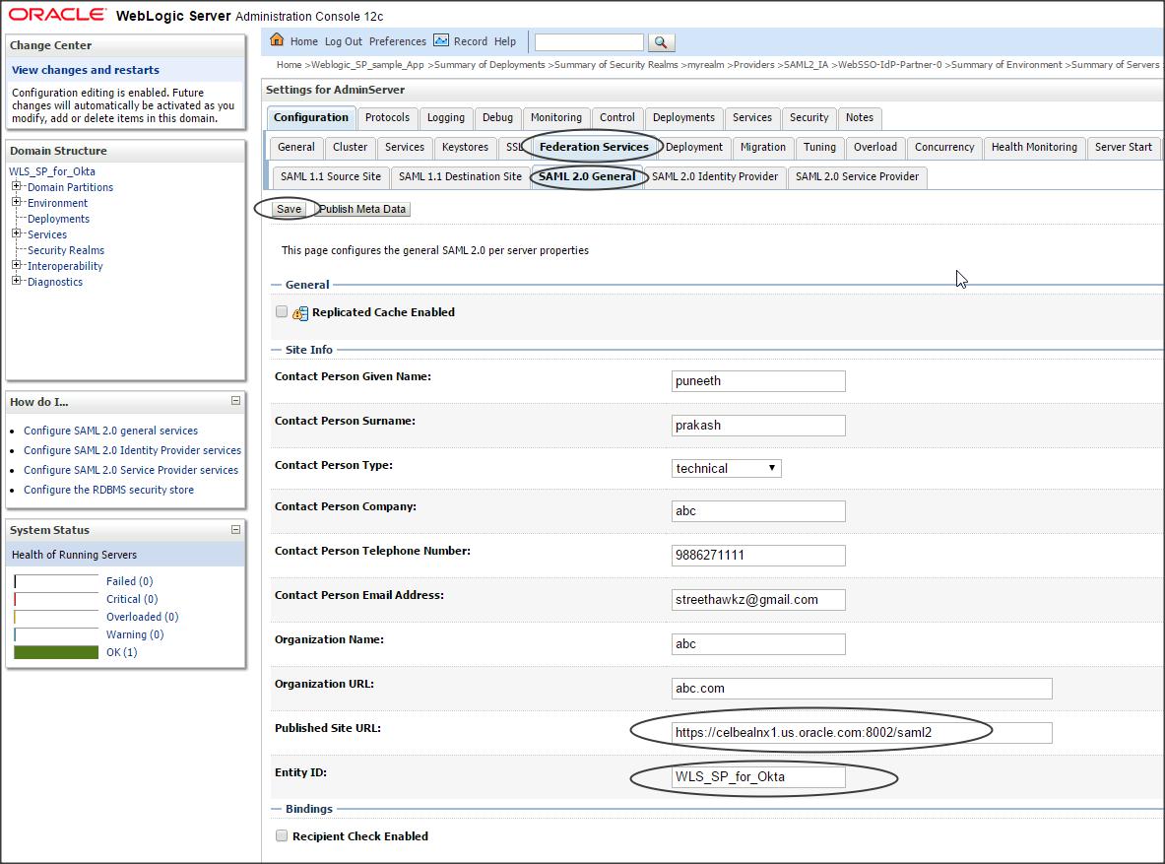This screenshot has width=1165, height=864.
Task: Expand the Diagnostics tree node
Action: click(17, 281)
